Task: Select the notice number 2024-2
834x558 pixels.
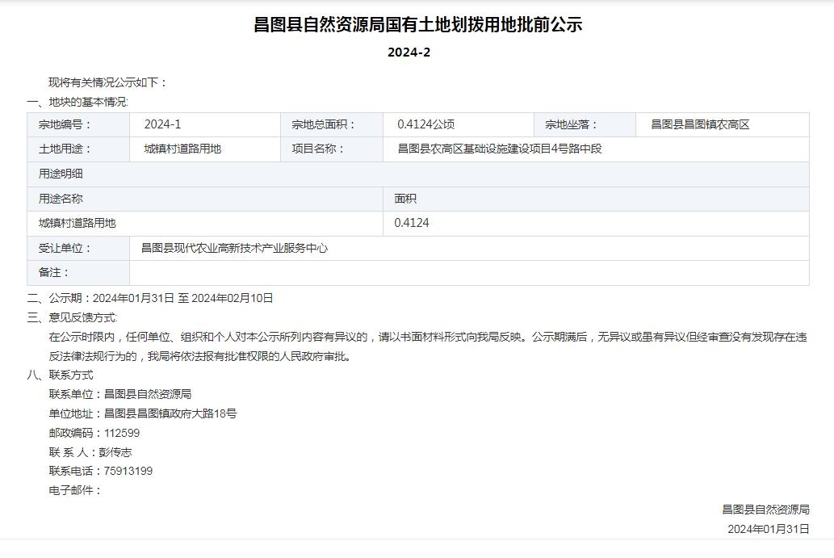Action: [x=409, y=52]
